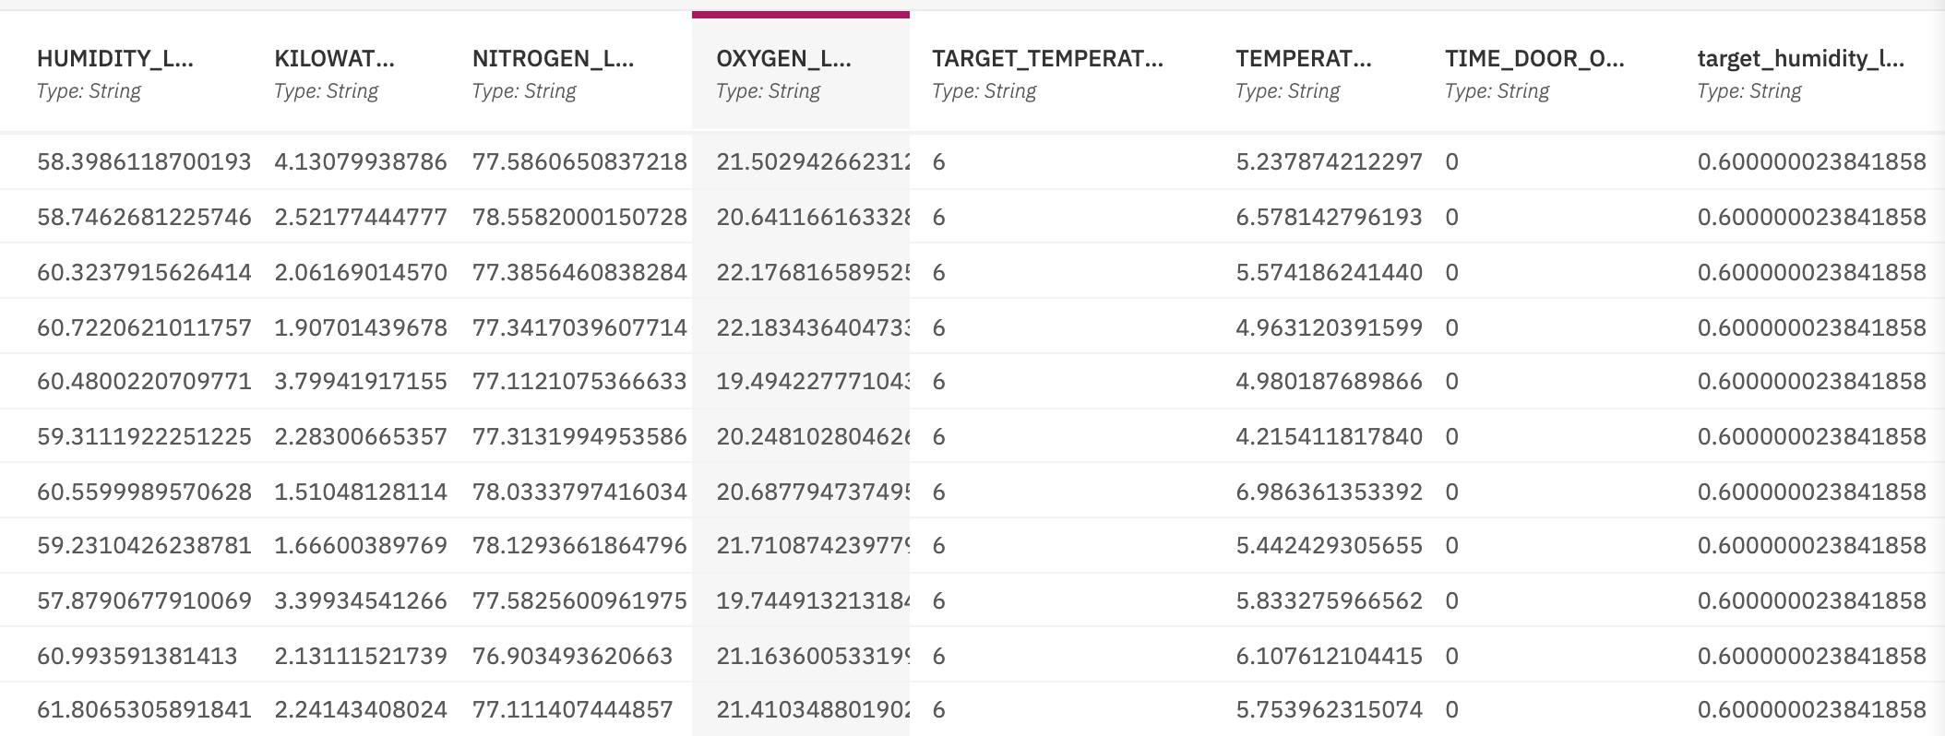Screen dimensions: 1945x736
Task: Click nitrogen cell 77.3417039607714
Action: tap(579, 327)
